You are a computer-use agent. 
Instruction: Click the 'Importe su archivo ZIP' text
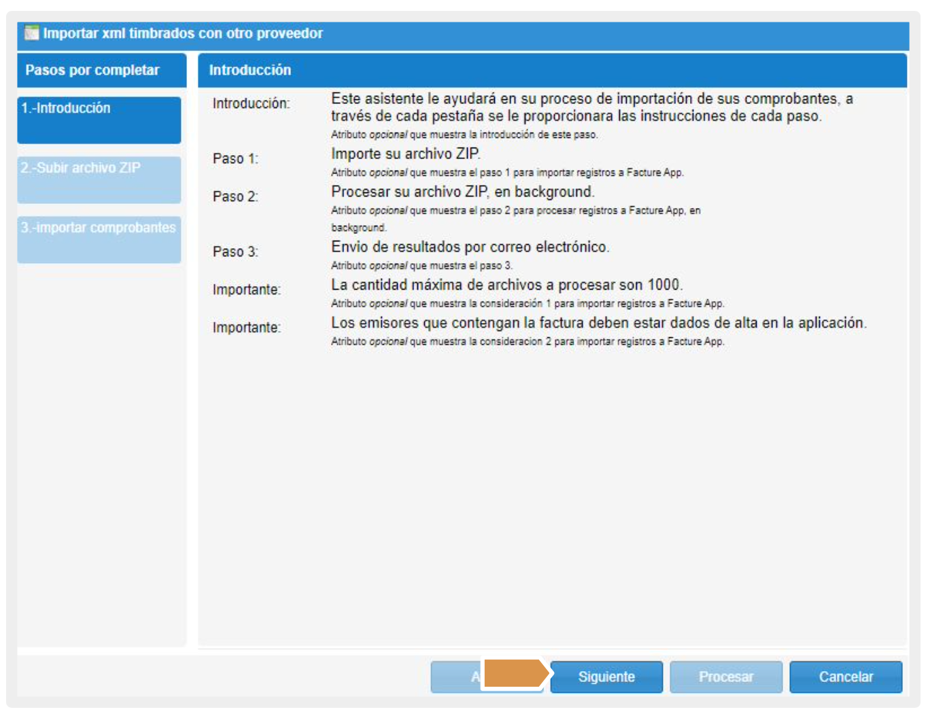pos(405,154)
